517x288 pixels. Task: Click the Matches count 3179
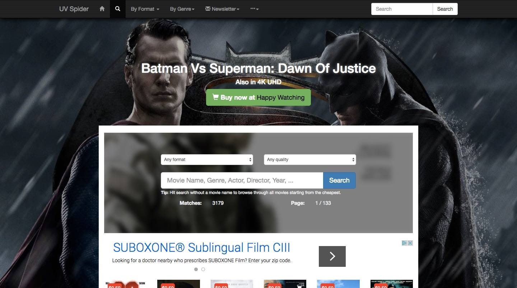click(218, 203)
